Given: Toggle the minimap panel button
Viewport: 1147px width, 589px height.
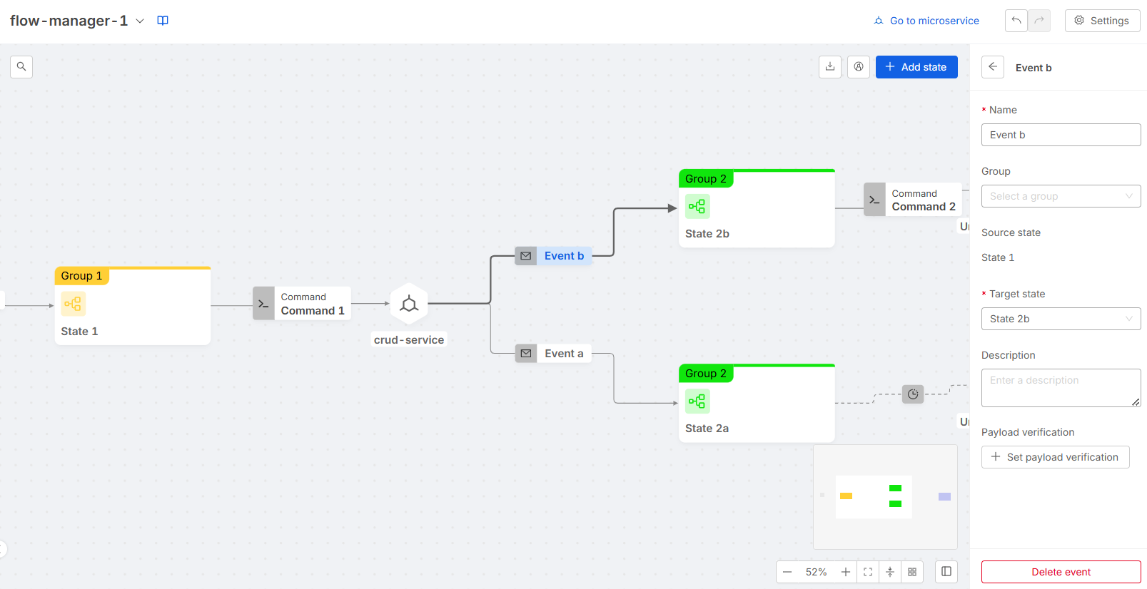Looking at the screenshot, I should pyautogui.click(x=946, y=572).
